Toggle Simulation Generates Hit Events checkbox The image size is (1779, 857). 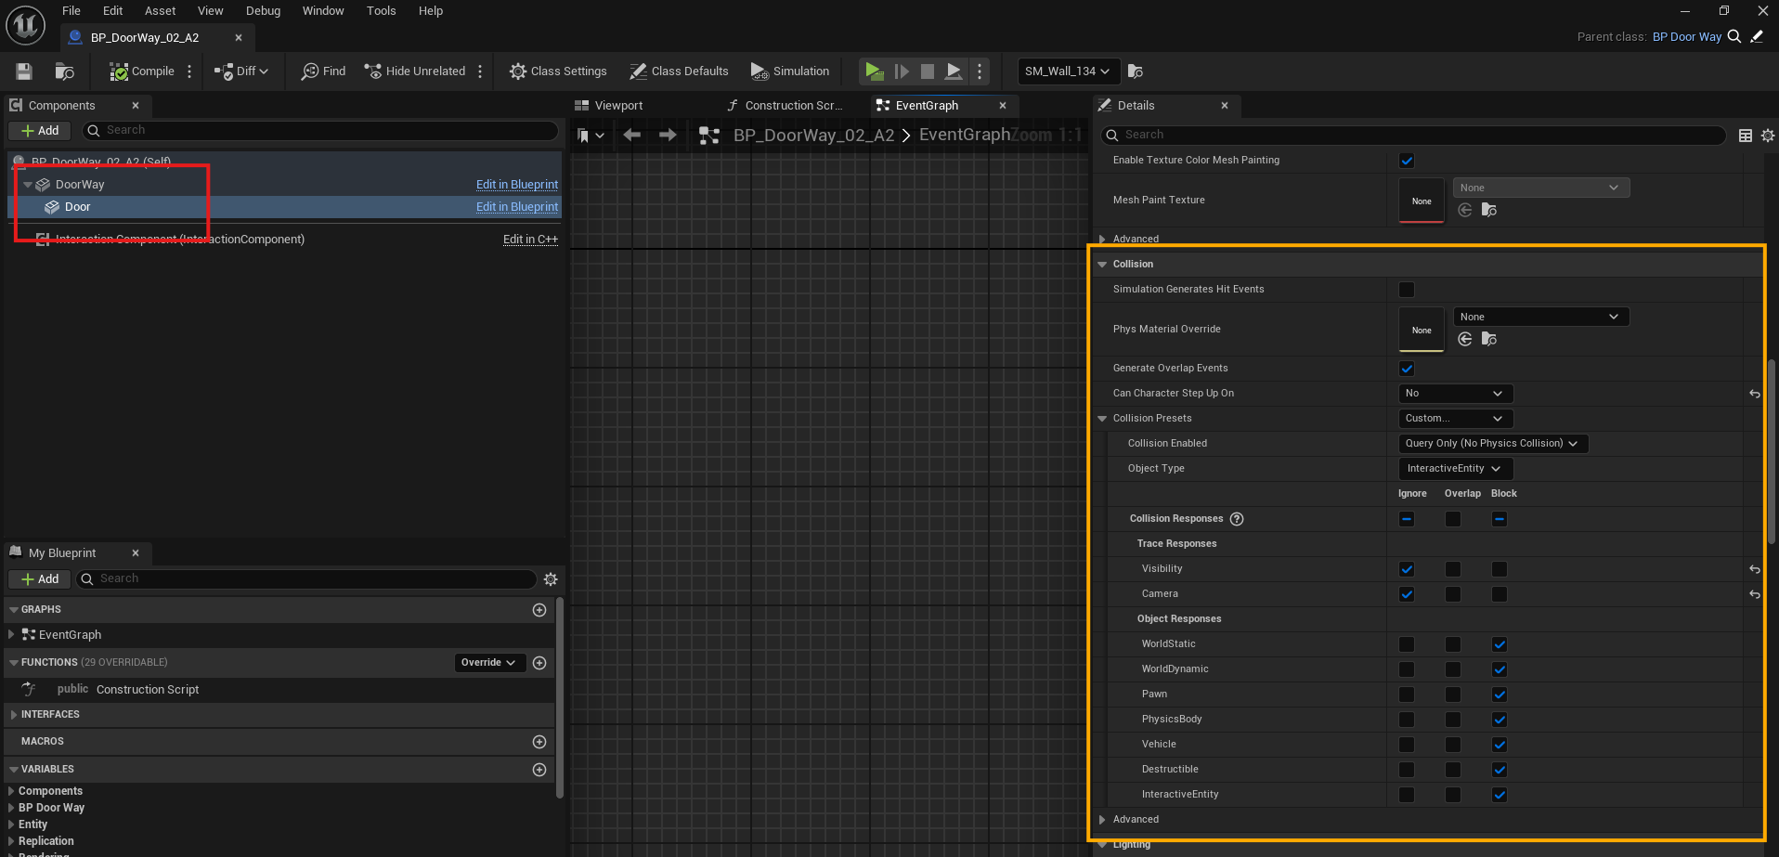[1407, 290]
